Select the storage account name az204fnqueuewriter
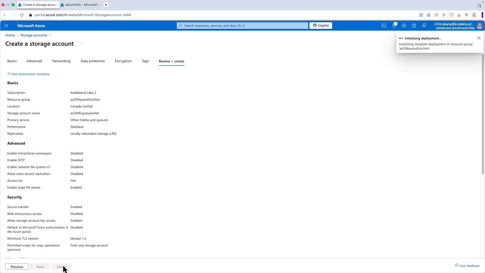 point(85,113)
